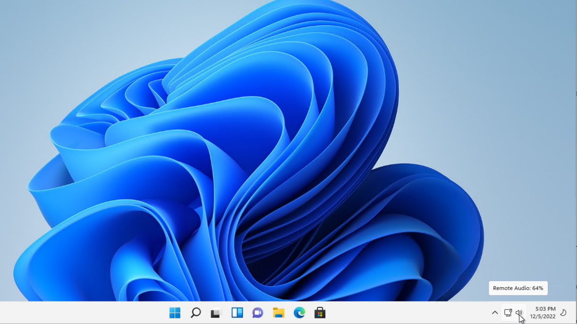Open the Microsoft Store app

pyautogui.click(x=320, y=313)
